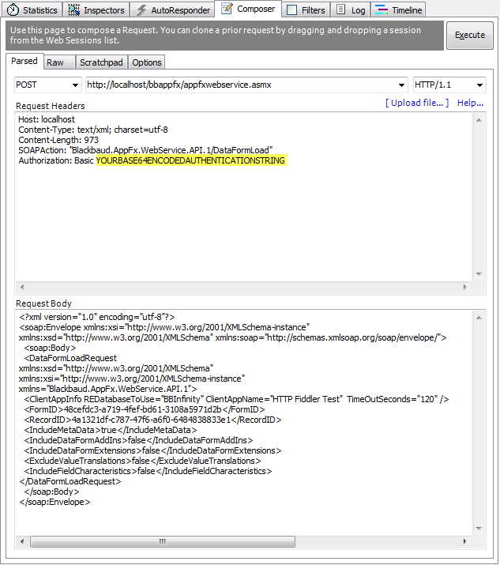The height and width of the screenshot is (565, 500).
Task: Click in the Request Headers text area
Action: pos(237,213)
